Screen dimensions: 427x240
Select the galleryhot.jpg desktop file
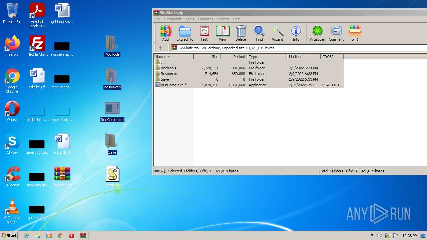pos(37,147)
